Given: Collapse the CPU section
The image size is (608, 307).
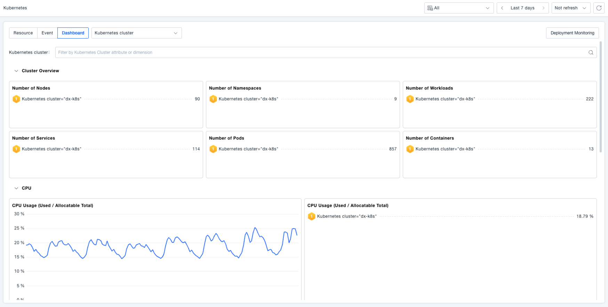Looking at the screenshot, I should click(x=16, y=188).
